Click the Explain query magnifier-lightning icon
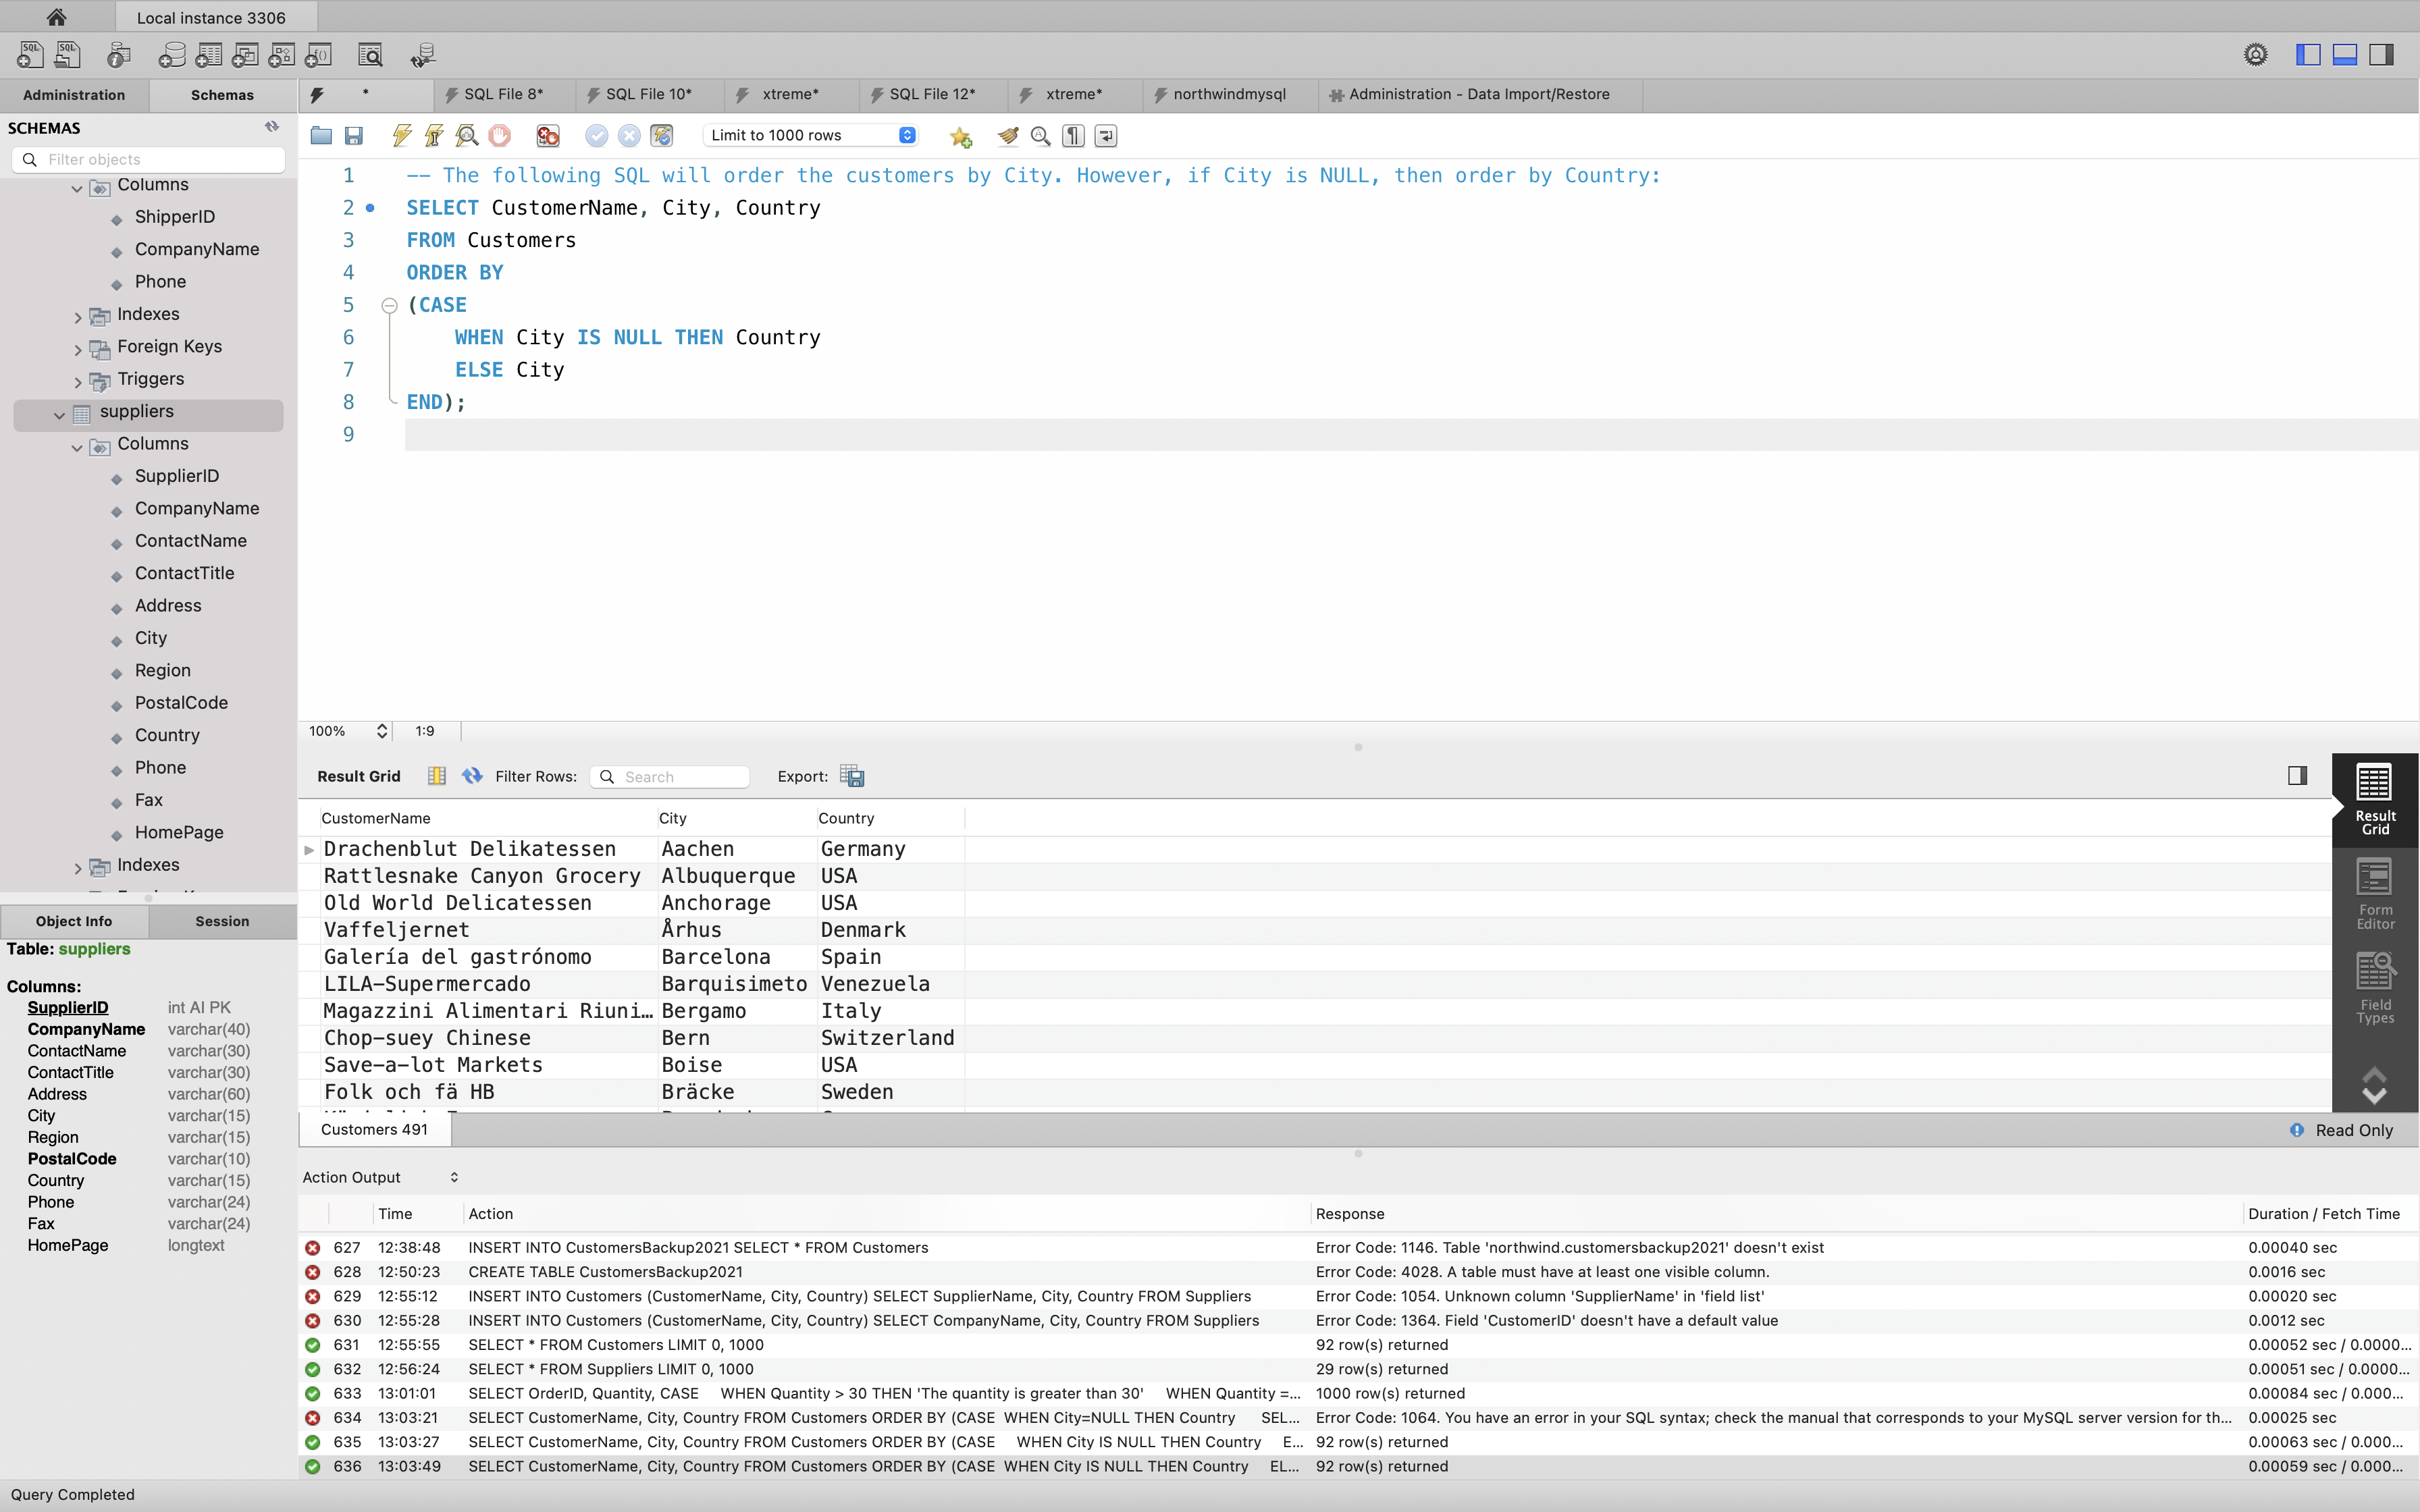2420x1512 pixels. [x=466, y=135]
